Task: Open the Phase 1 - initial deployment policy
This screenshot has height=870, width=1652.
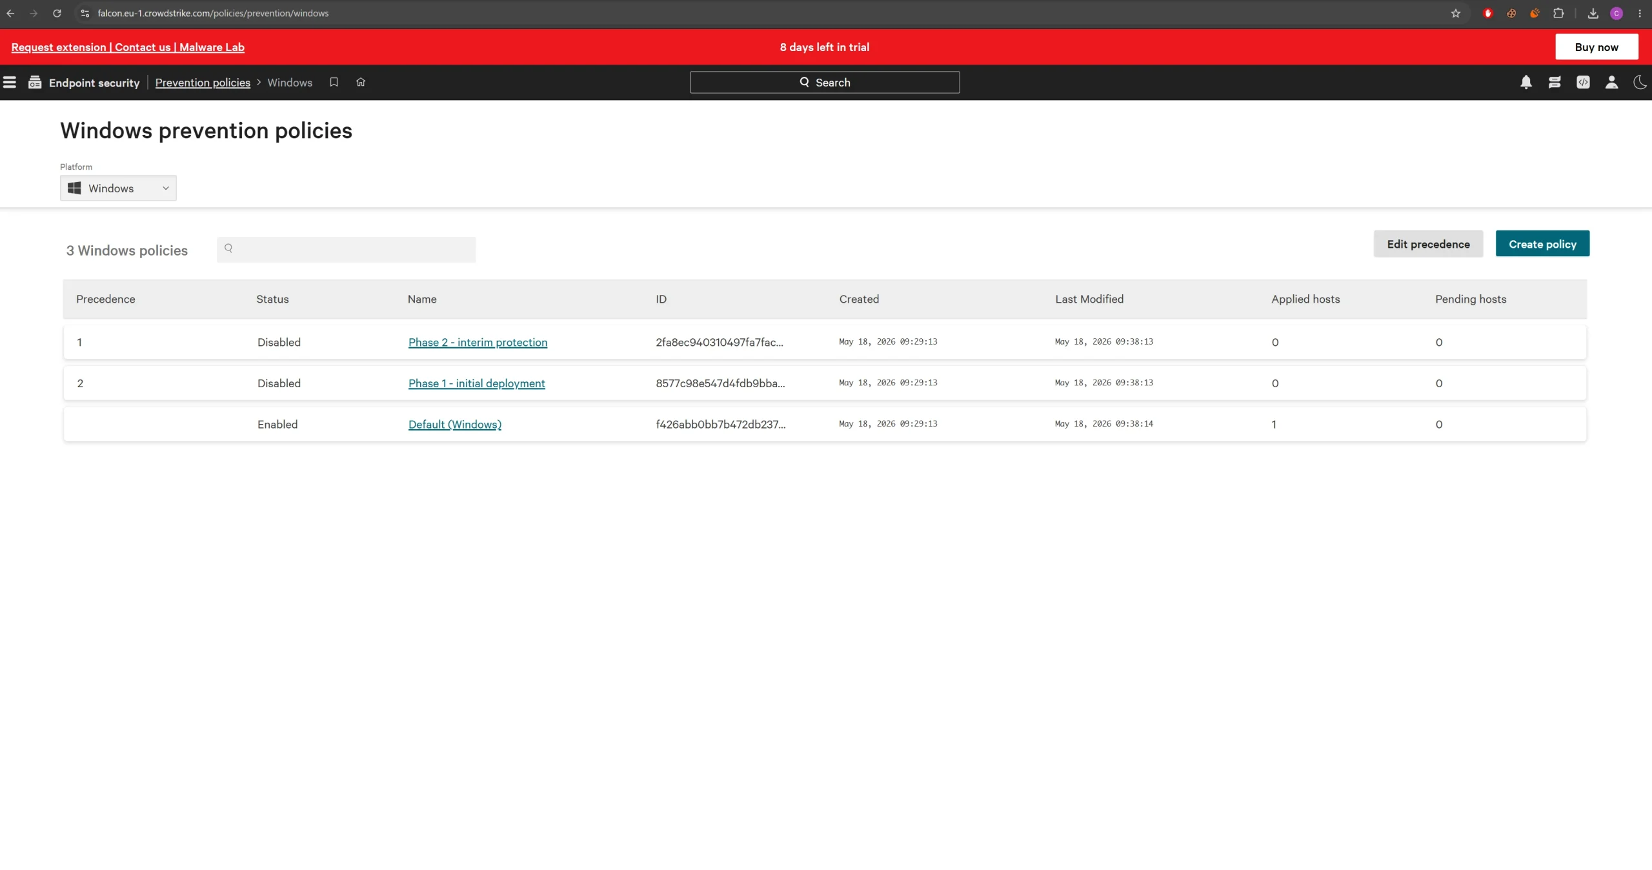Action: [x=476, y=383]
